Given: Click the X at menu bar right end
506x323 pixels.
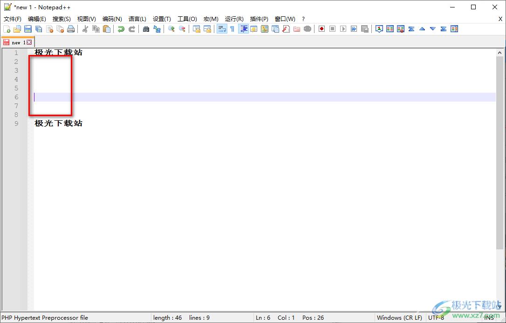Looking at the screenshot, I should tap(500, 19).
